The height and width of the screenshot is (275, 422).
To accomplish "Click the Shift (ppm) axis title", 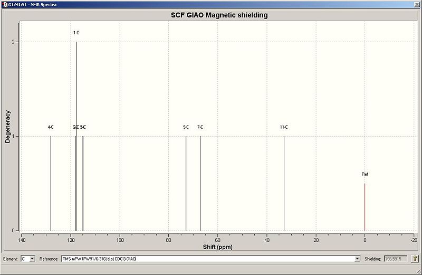I will coord(217,246).
